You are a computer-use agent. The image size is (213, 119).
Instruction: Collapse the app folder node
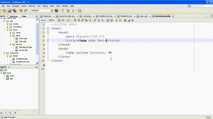4,21
